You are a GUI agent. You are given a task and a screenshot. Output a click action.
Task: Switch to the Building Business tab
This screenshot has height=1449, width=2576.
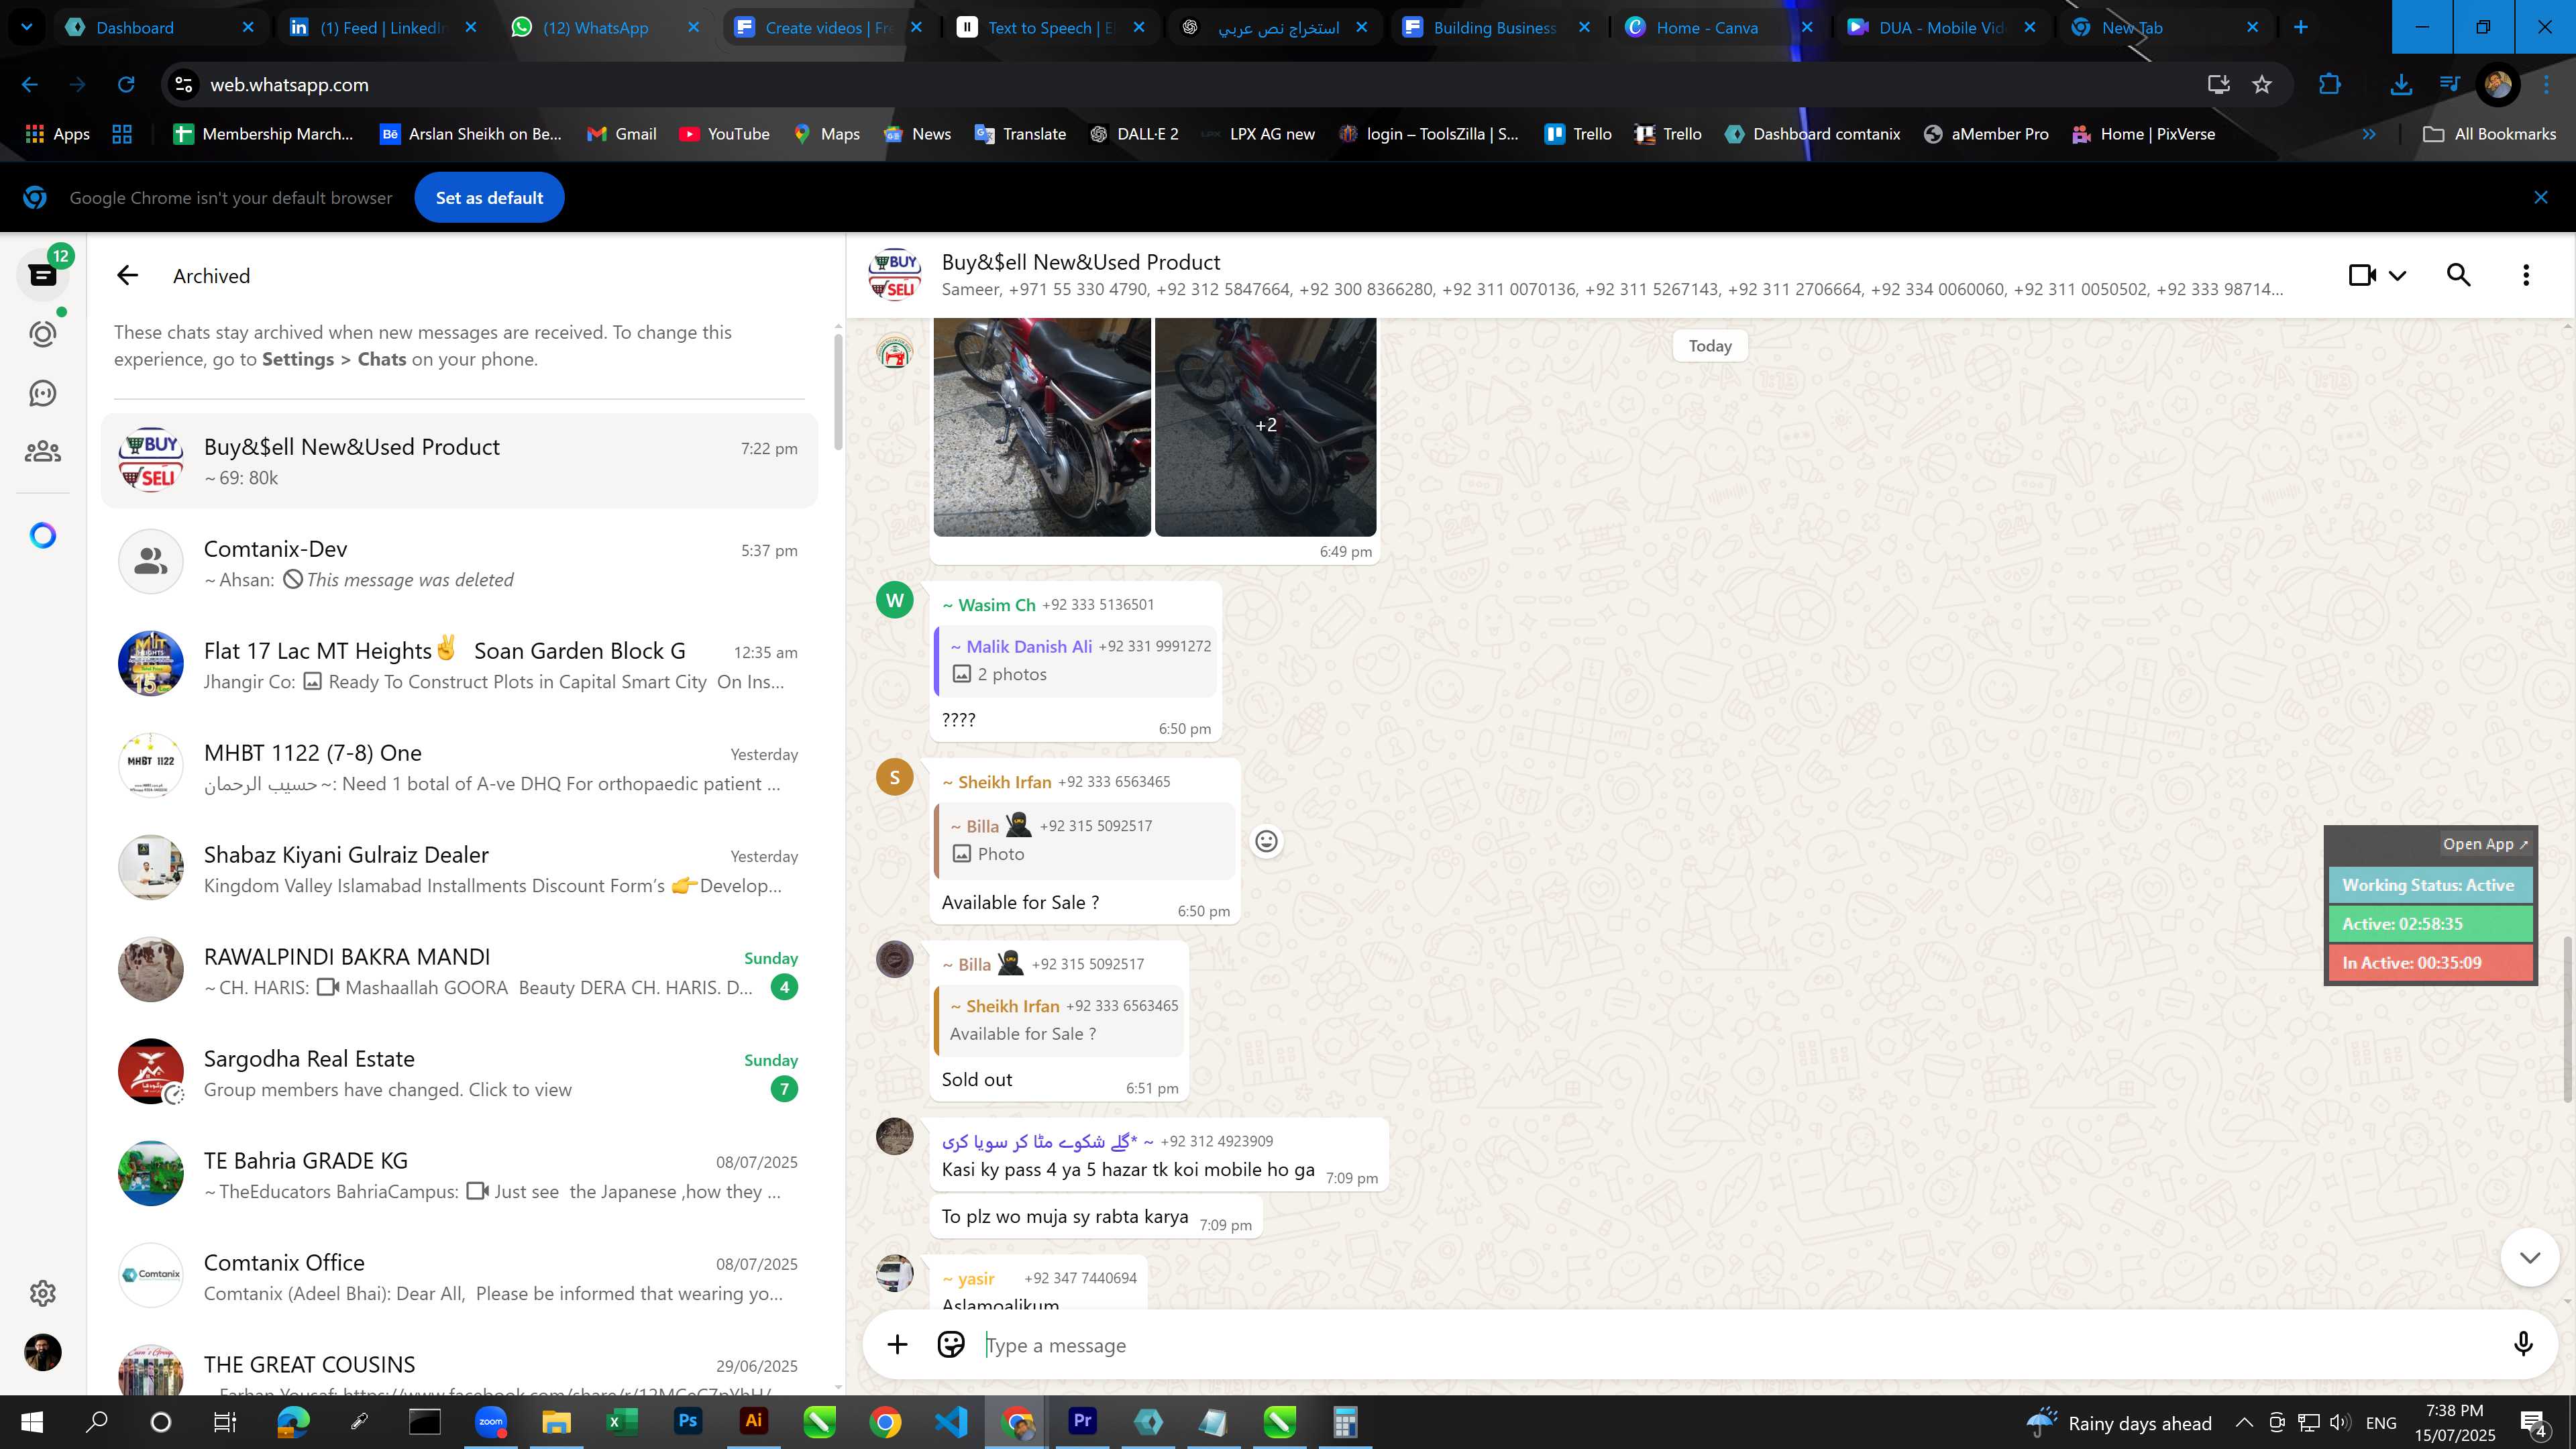[x=1495, y=28]
